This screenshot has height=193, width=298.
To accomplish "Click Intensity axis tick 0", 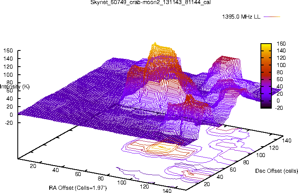I will tap(11, 115).
